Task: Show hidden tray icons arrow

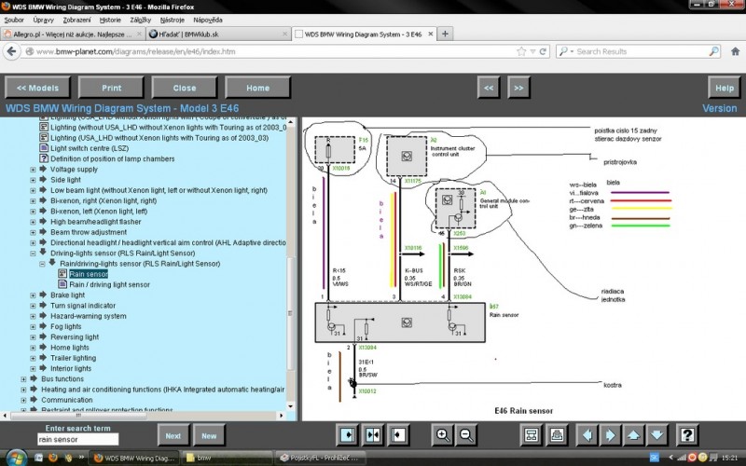Action: pos(670,458)
